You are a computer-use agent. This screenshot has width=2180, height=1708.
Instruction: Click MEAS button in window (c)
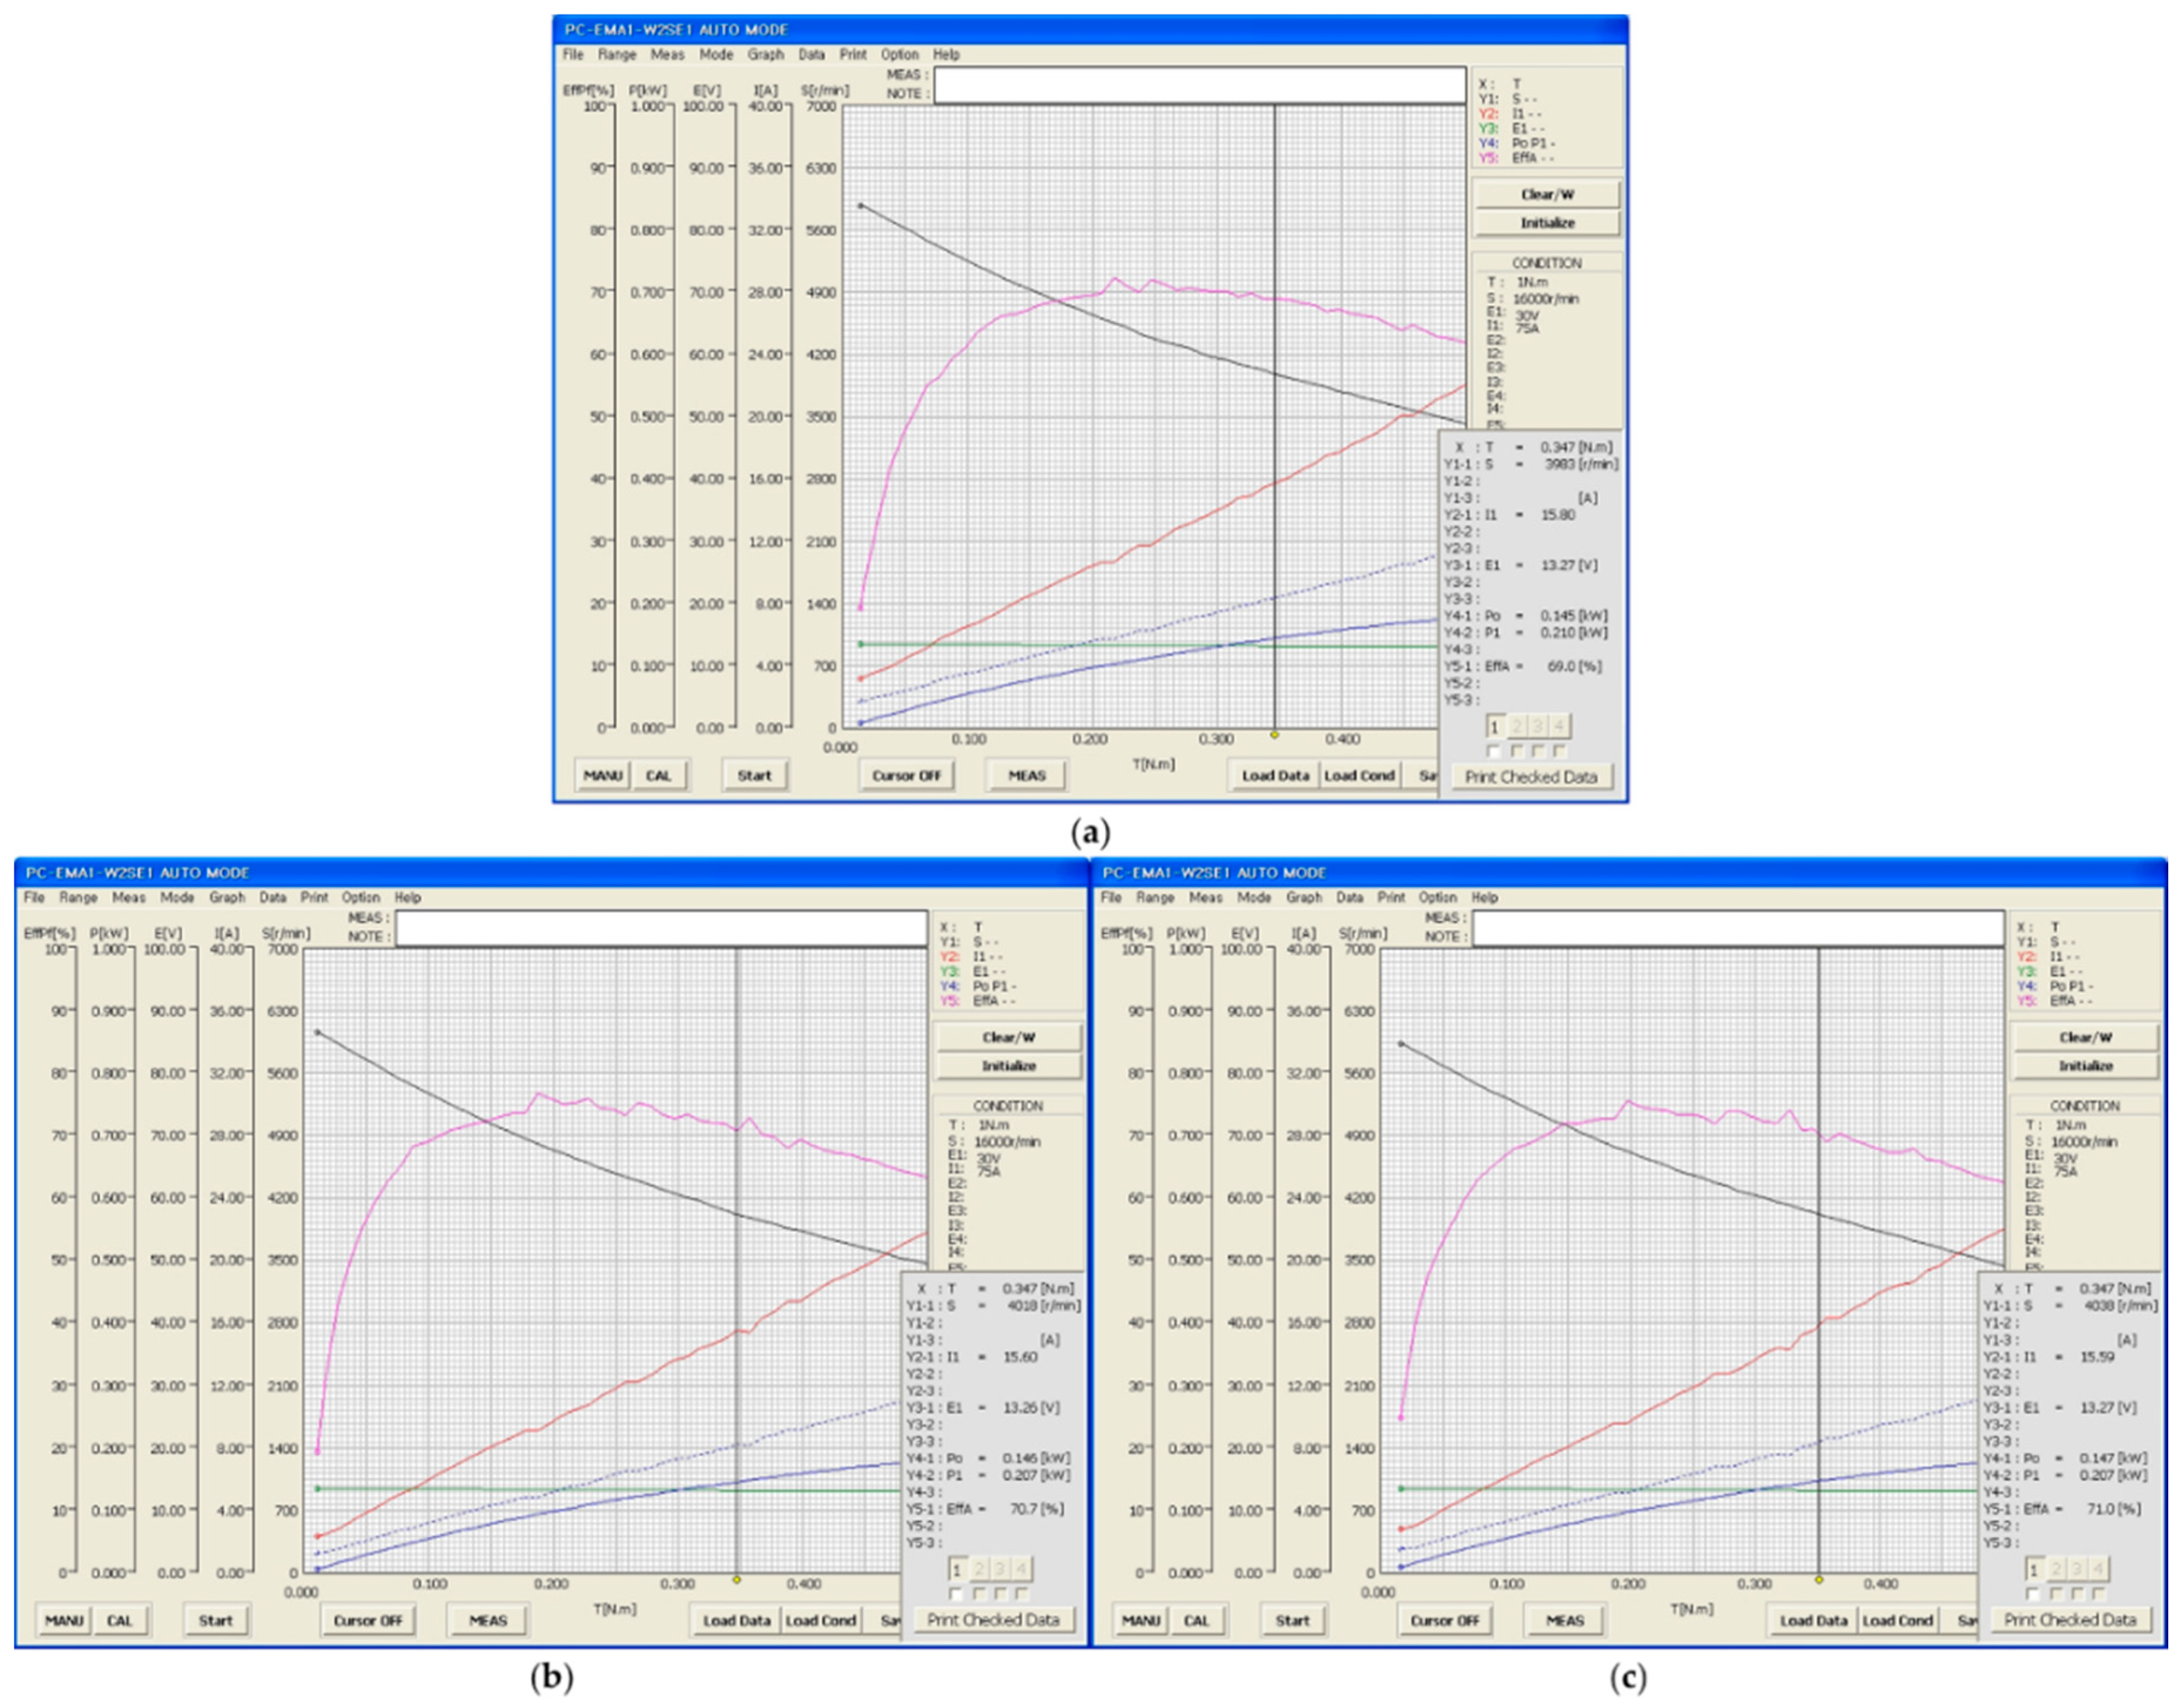coord(1564,1620)
